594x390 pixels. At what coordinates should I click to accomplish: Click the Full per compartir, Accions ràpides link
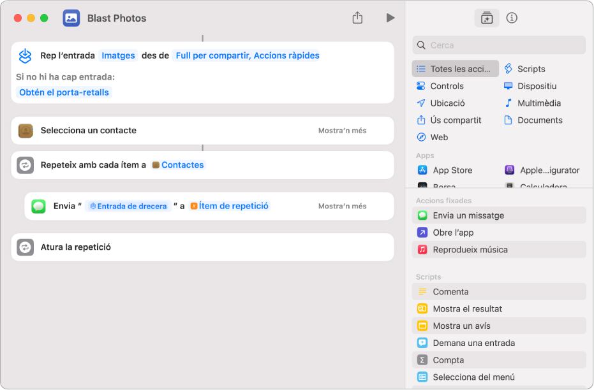click(248, 55)
